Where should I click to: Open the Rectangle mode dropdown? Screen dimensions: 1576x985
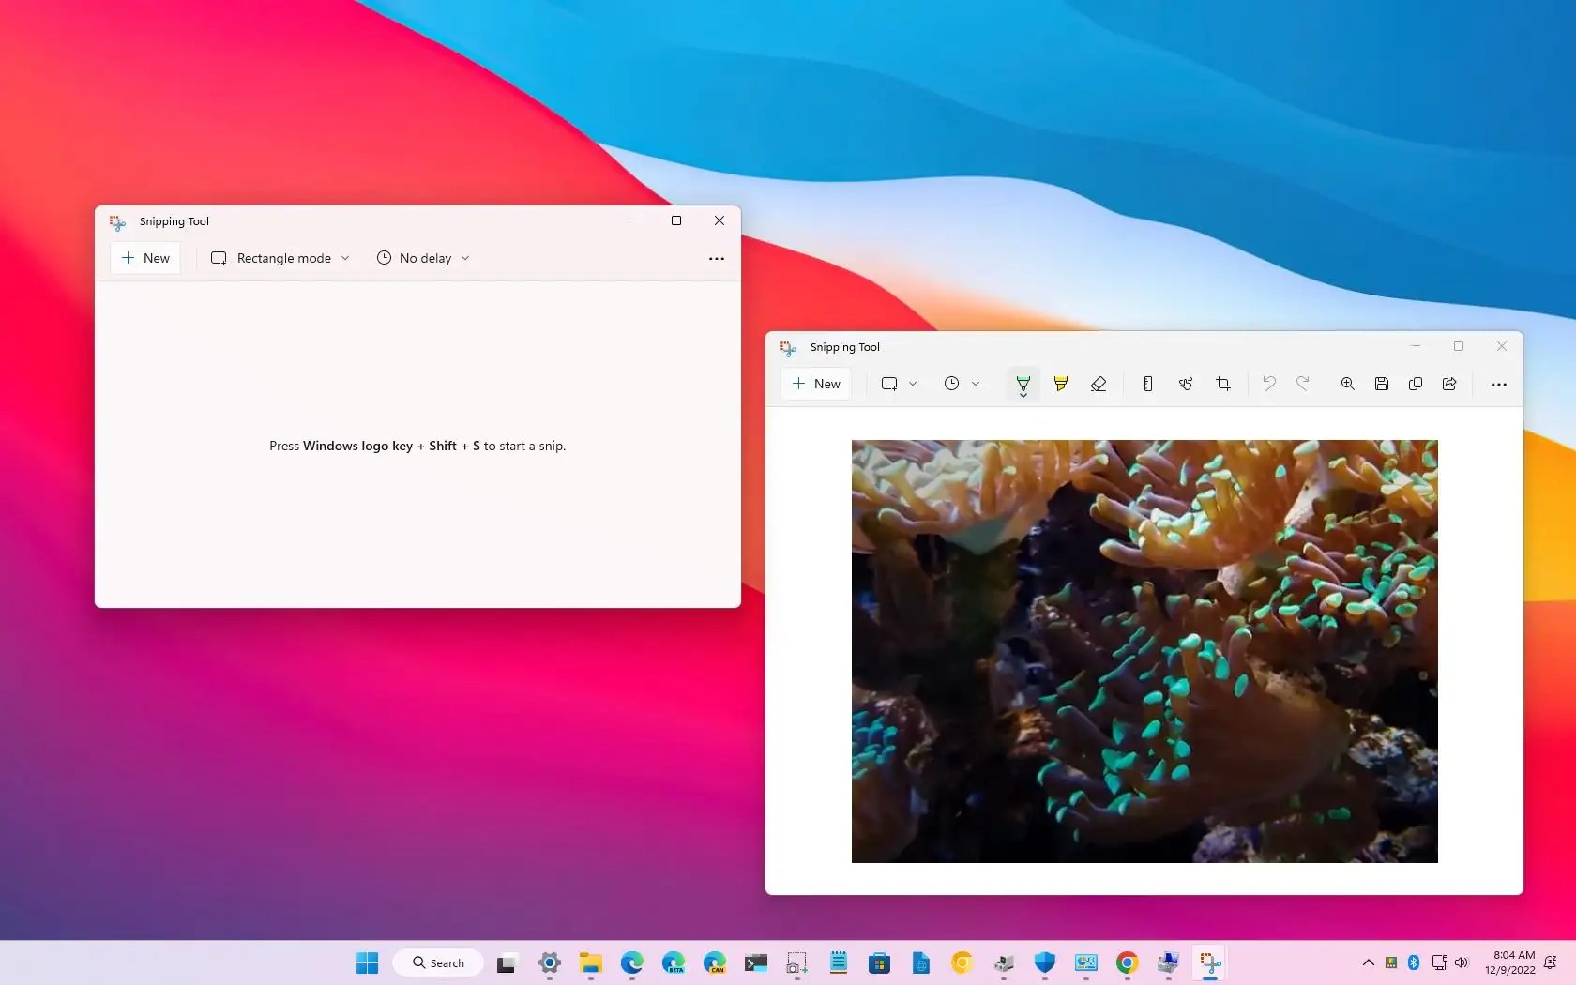pos(345,258)
